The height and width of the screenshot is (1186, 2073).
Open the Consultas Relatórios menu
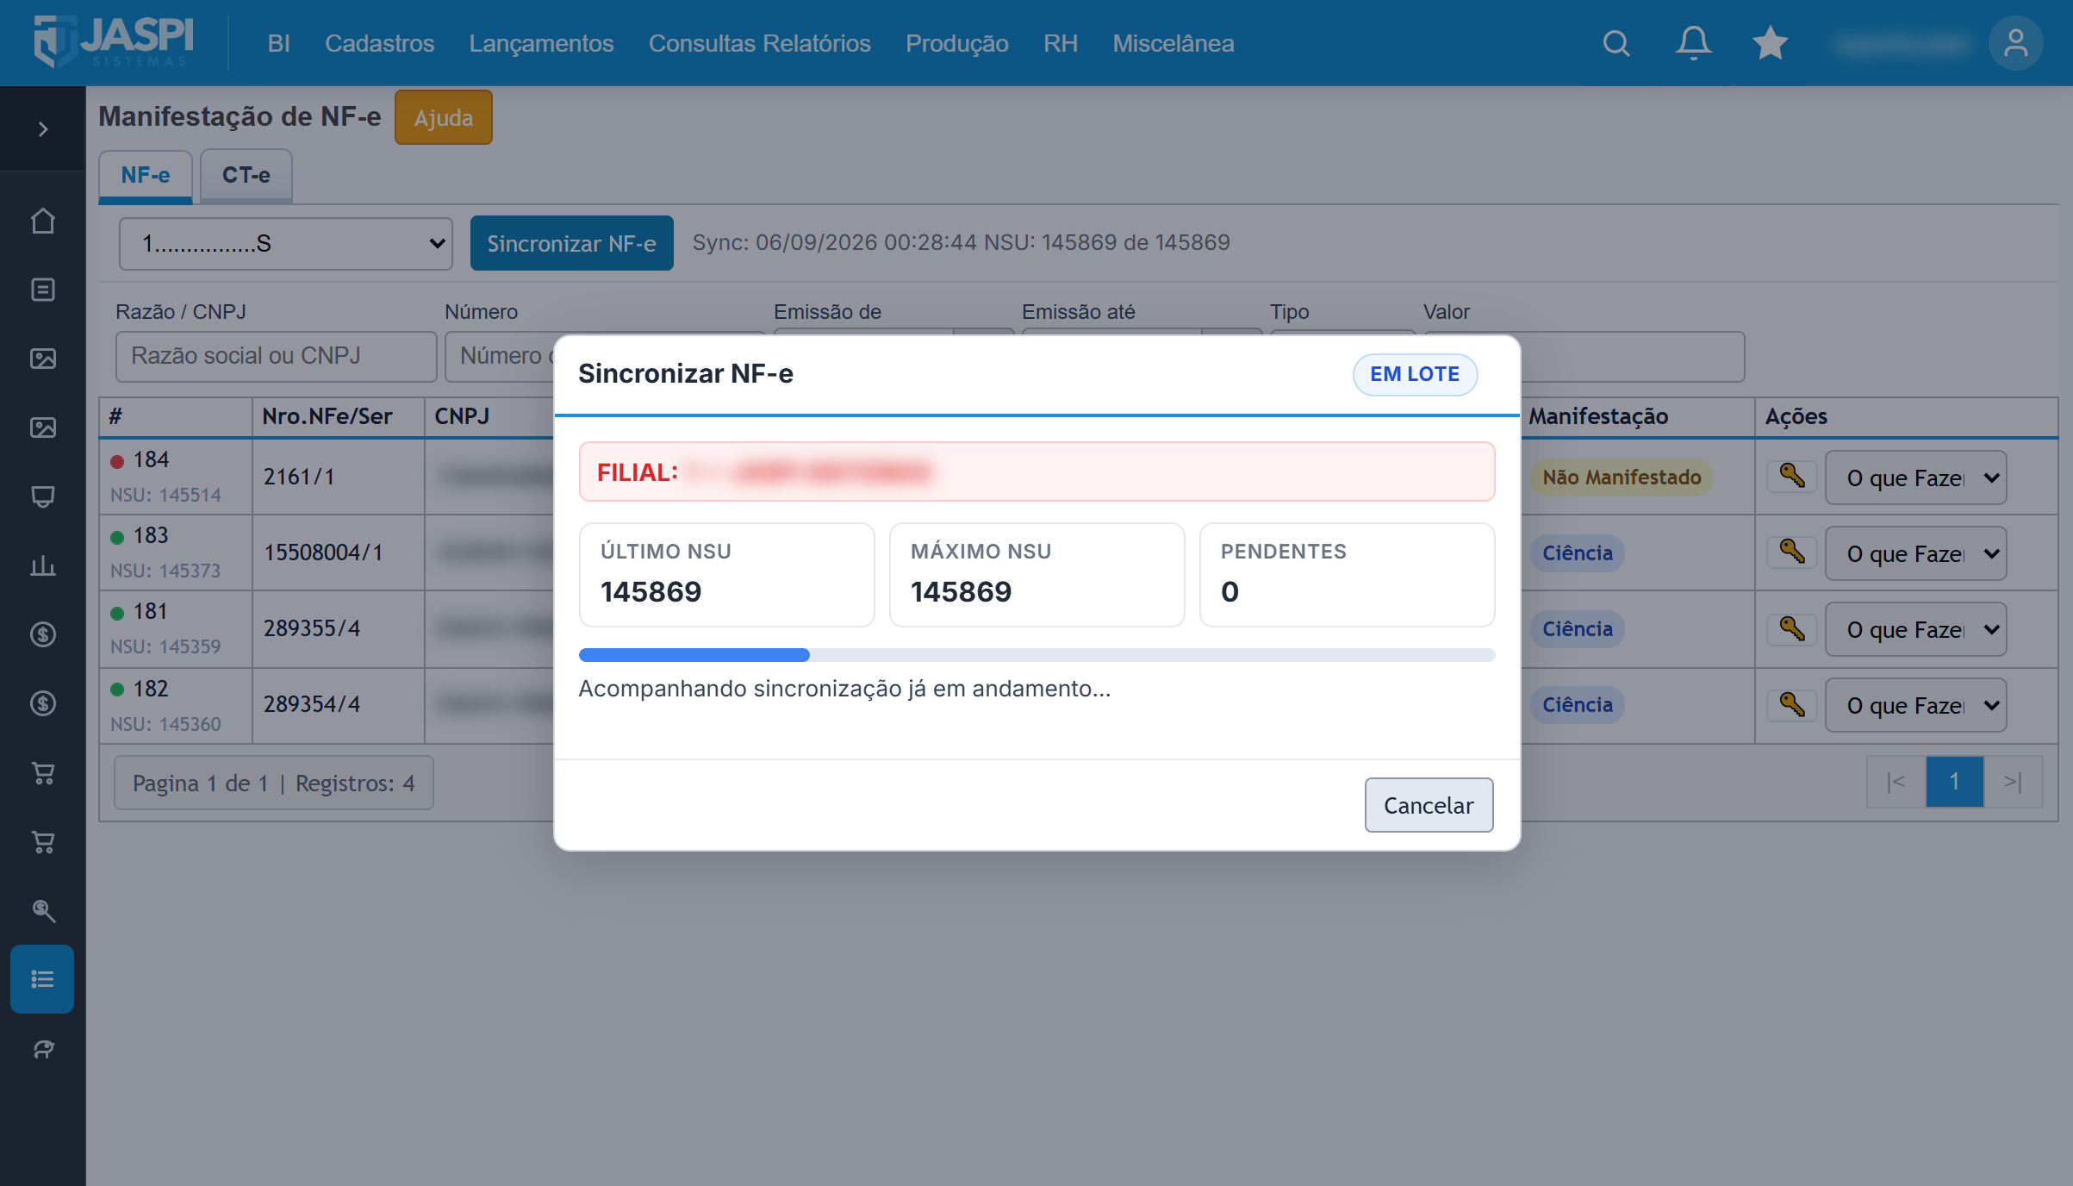coord(759,43)
